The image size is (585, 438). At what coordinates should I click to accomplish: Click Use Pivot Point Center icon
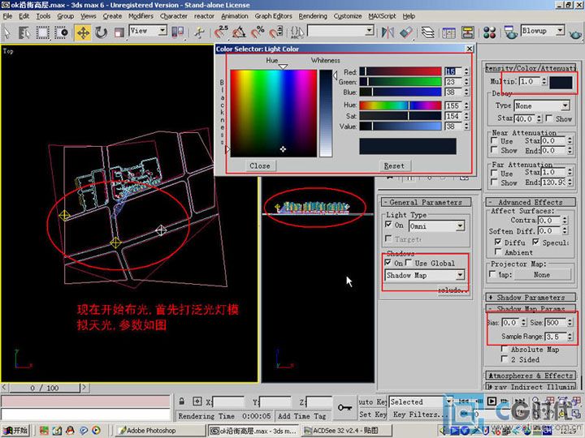pyautogui.click(x=178, y=32)
